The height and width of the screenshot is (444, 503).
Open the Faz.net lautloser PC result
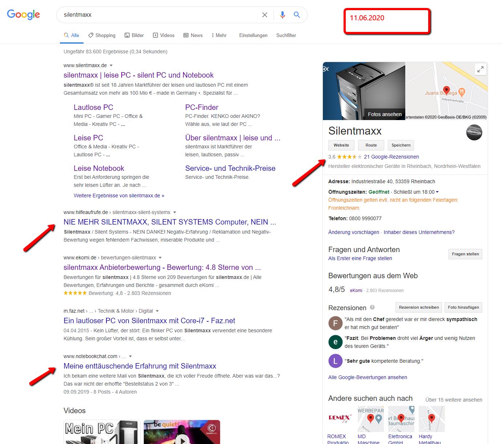click(149, 321)
